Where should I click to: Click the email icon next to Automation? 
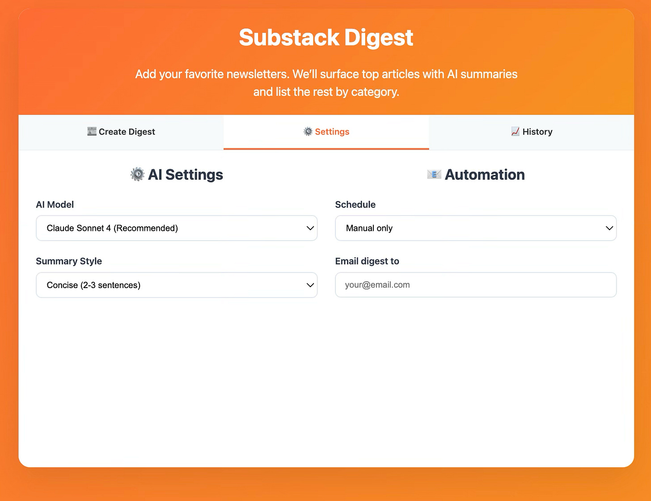434,174
